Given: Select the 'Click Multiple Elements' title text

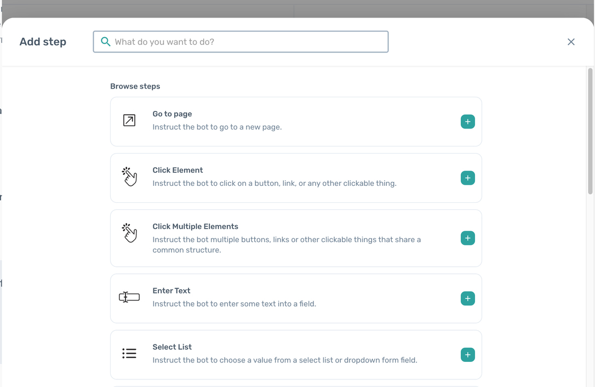Looking at the screenshot, I should click(195, 226).
